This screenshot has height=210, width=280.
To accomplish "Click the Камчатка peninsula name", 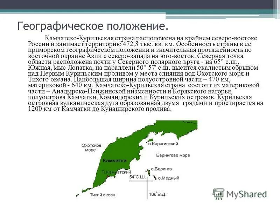I will click(x=115, y=160).
